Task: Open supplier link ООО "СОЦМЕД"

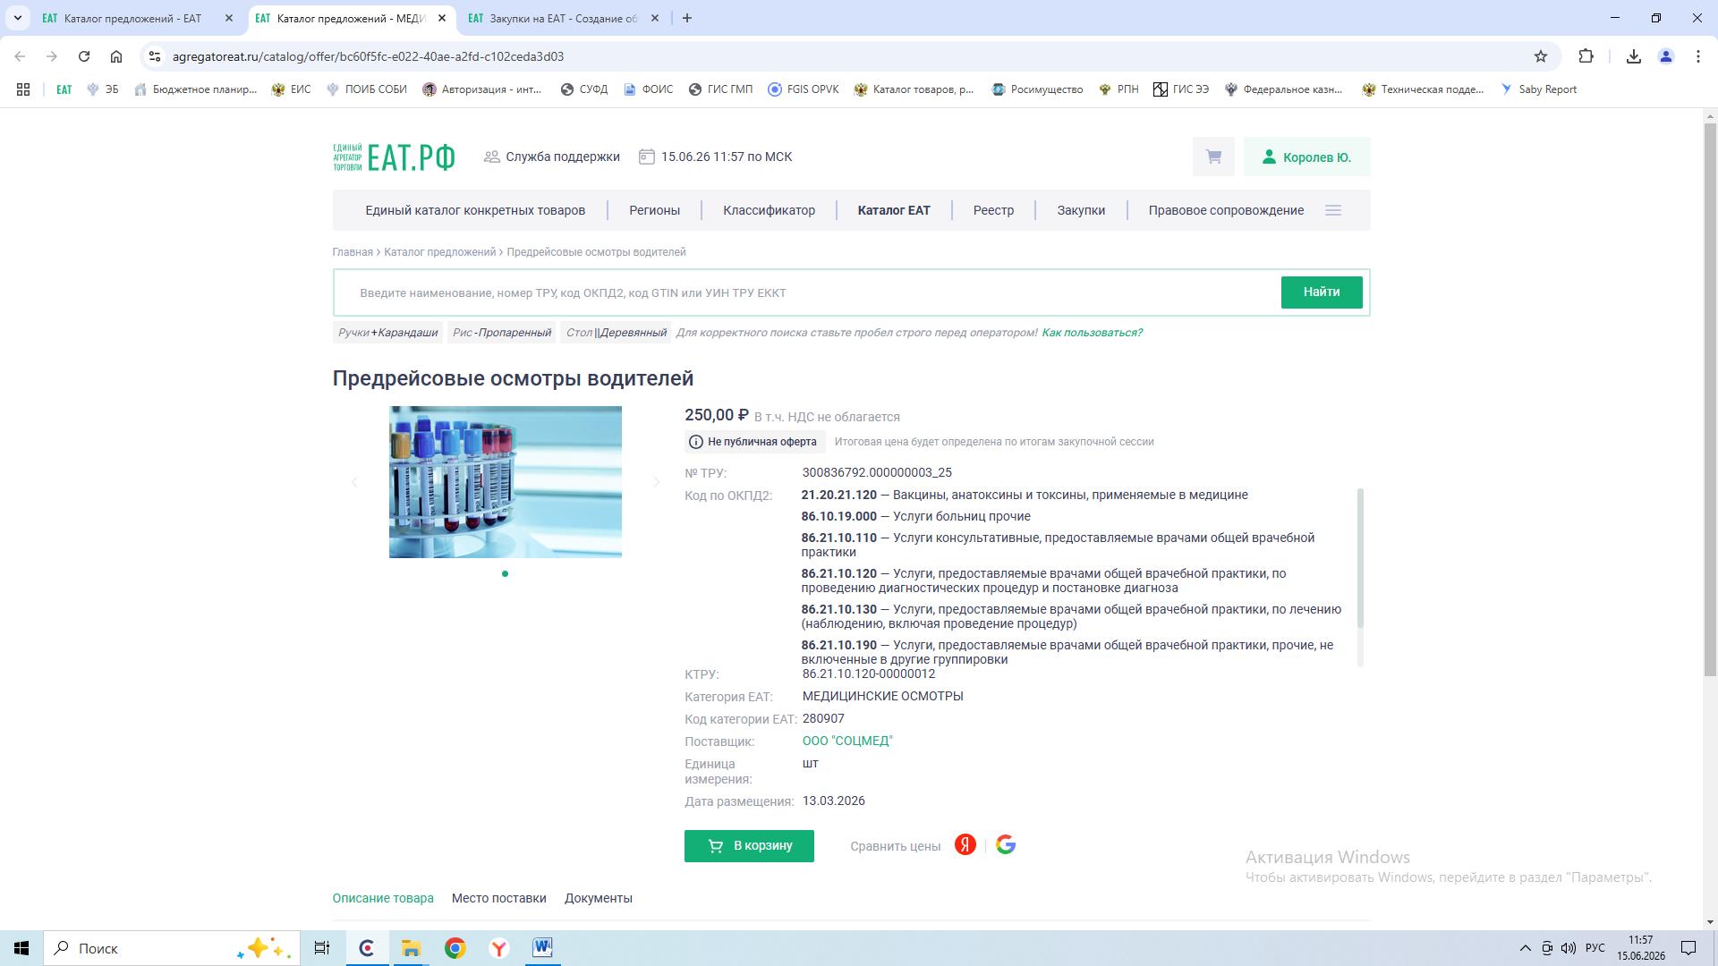Action: pos(847,741)
